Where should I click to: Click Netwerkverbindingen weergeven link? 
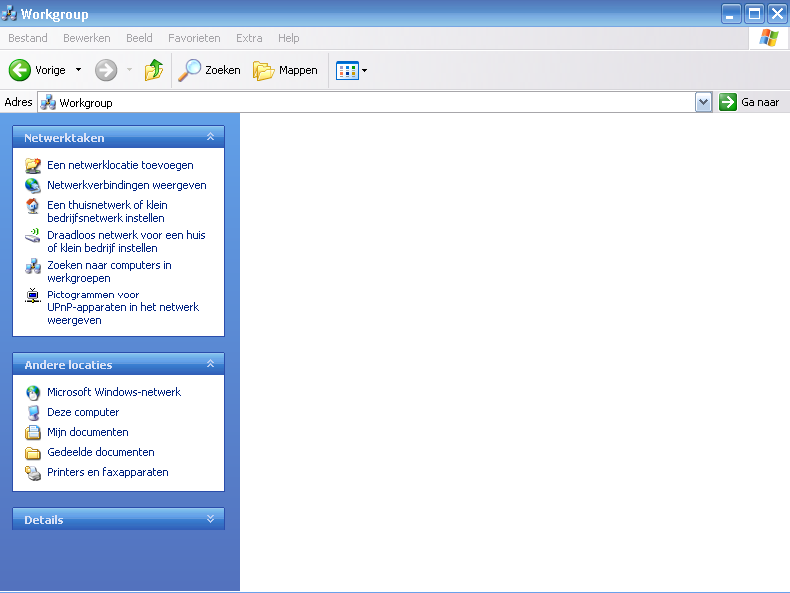point(127,186)
